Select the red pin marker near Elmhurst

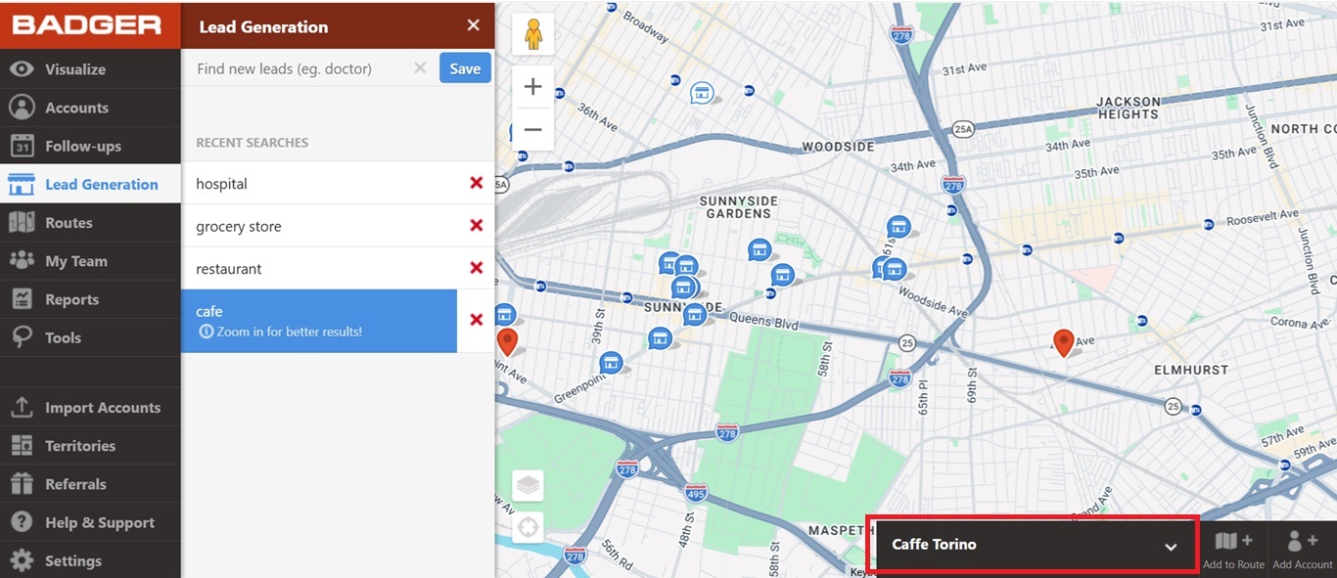[1063, 341]
